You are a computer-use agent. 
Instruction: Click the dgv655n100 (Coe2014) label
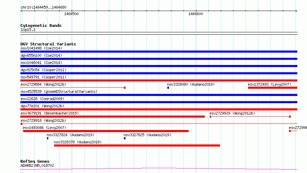click(41, 55)
